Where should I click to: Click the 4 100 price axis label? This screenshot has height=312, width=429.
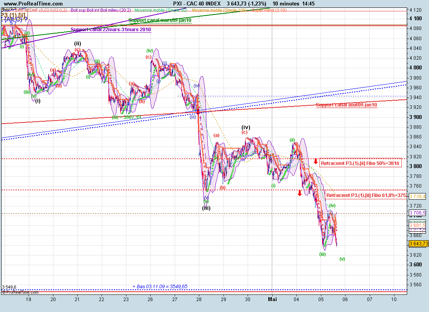[416, 19]
